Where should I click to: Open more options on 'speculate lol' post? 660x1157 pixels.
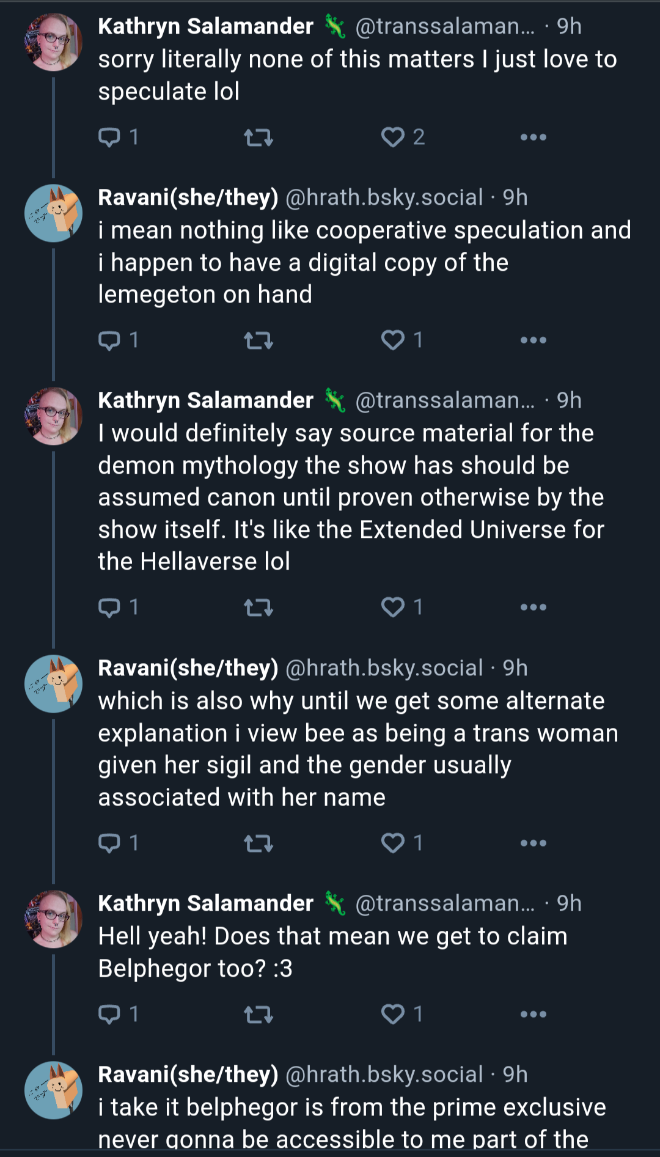pyautogui.click(x=533, y=138)
